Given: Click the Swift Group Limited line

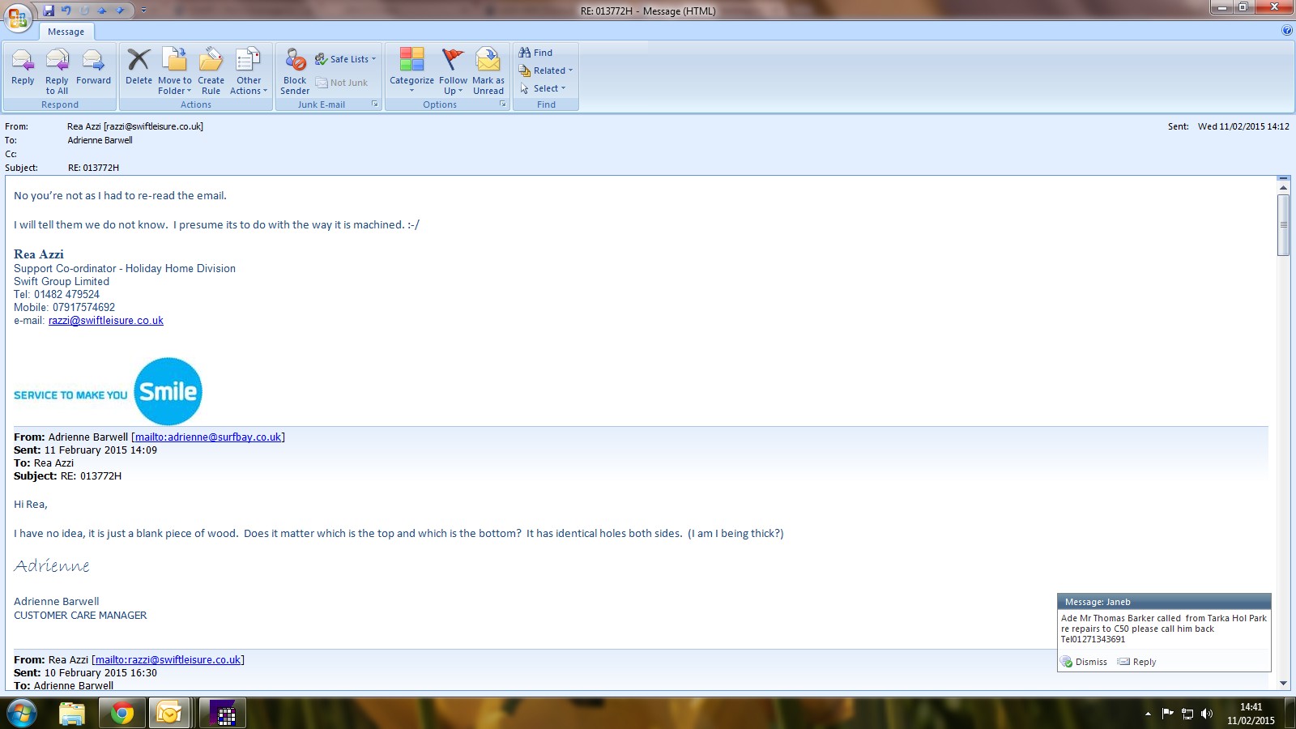Looking at the screenshot, I should 62,282.
